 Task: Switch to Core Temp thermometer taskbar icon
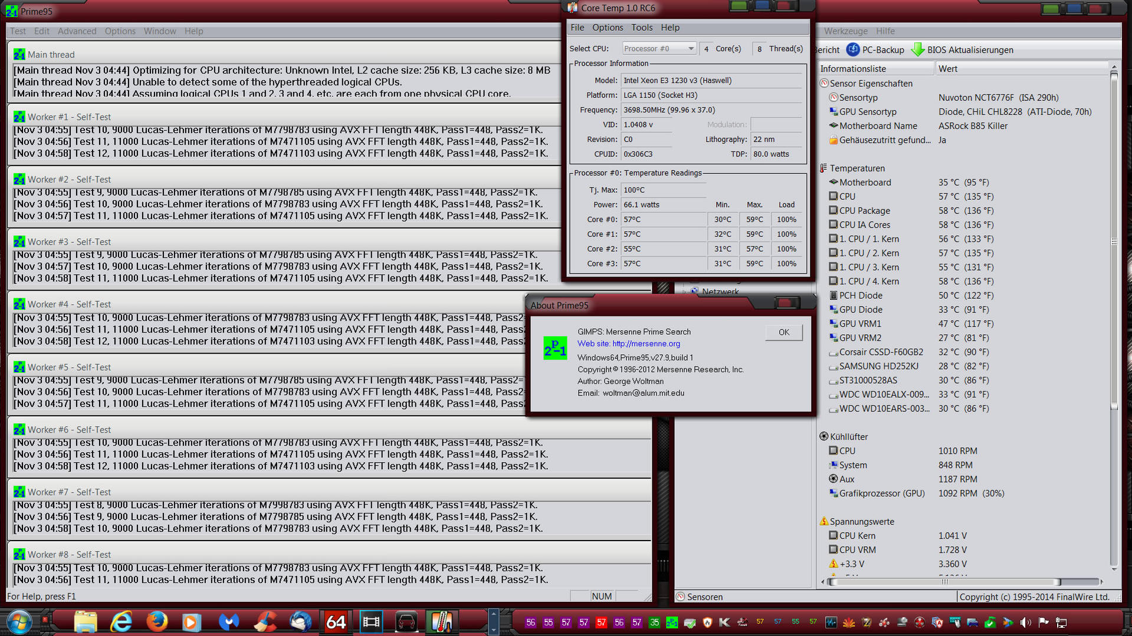click(442, 622)
